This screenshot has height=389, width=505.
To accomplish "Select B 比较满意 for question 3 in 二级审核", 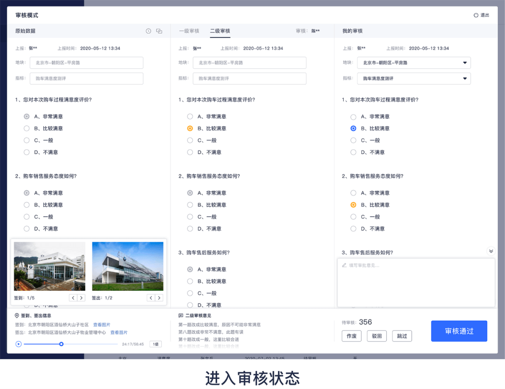I will [190, 281].
